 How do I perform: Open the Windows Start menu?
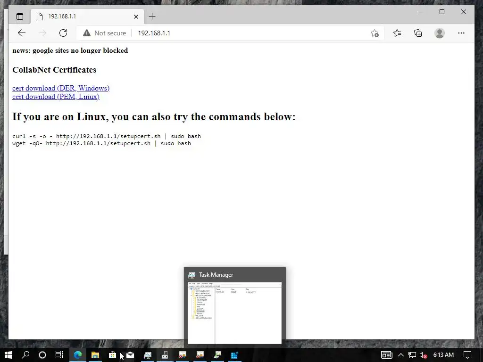8,355
